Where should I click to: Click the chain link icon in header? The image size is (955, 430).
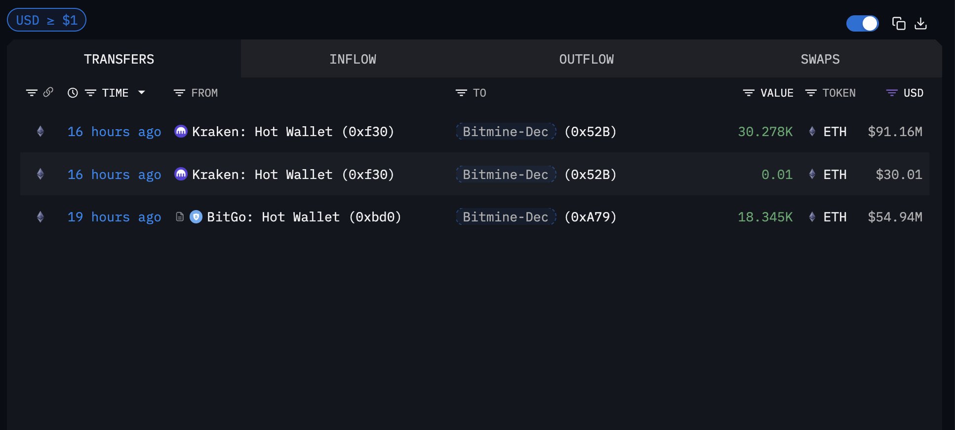[x=48, y=92]
